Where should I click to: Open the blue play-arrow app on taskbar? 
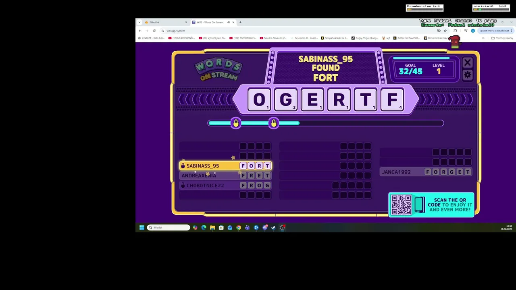[256, 228]
